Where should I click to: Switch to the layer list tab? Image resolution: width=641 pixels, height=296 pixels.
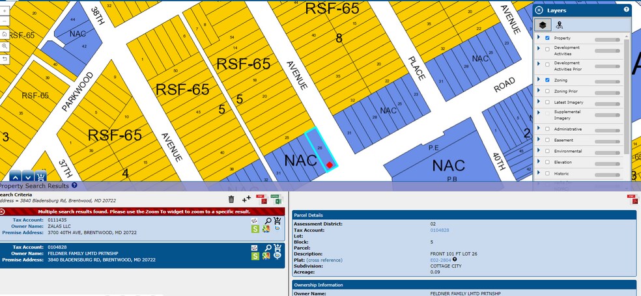(542, 25)
